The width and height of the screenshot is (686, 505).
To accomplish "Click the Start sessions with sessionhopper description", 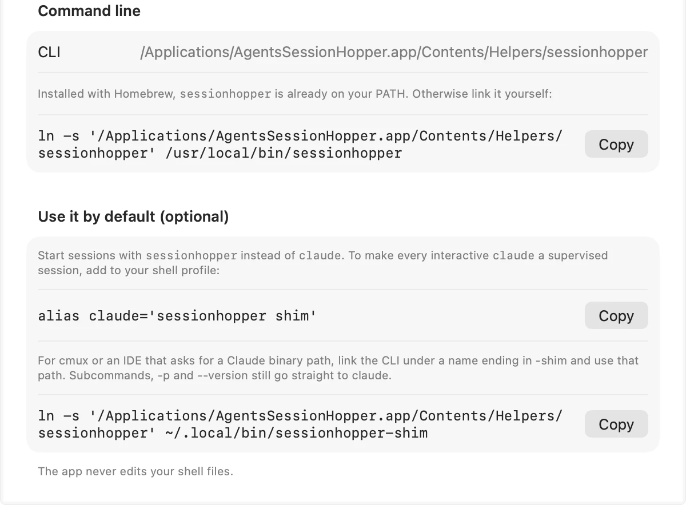I will (x=323, y=262).
